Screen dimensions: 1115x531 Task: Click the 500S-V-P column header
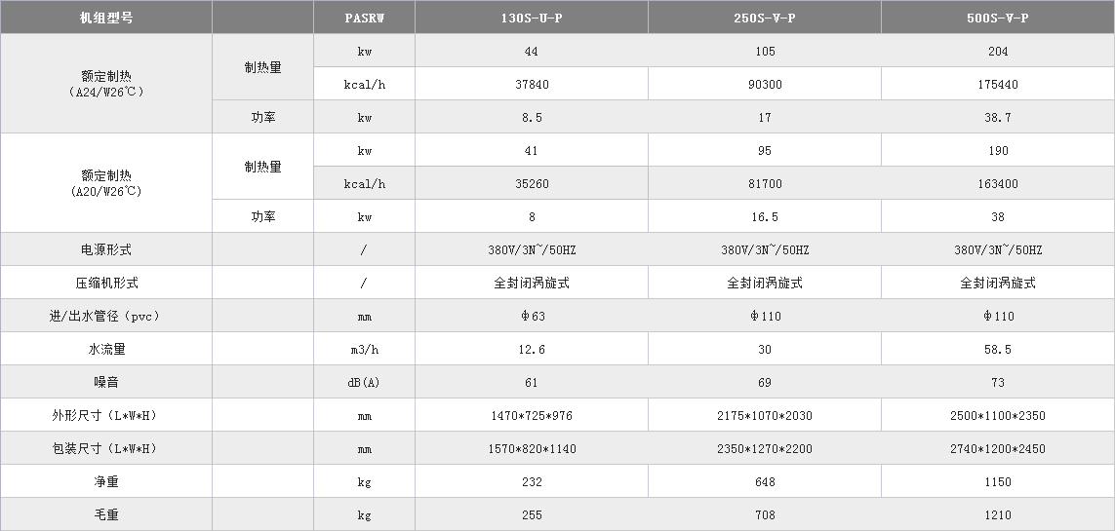coord(998,18)
